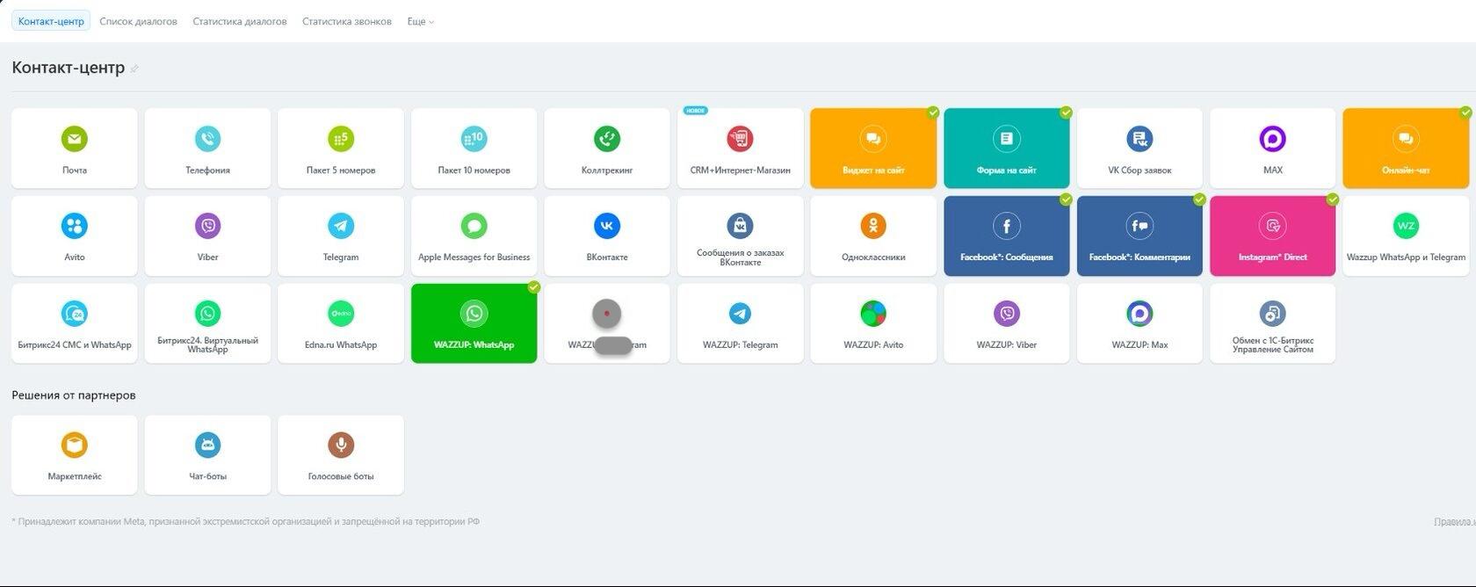Open the Онлайн-чат tile
The width and height of the screenshot is (1476, 587).
[1406, 149]
